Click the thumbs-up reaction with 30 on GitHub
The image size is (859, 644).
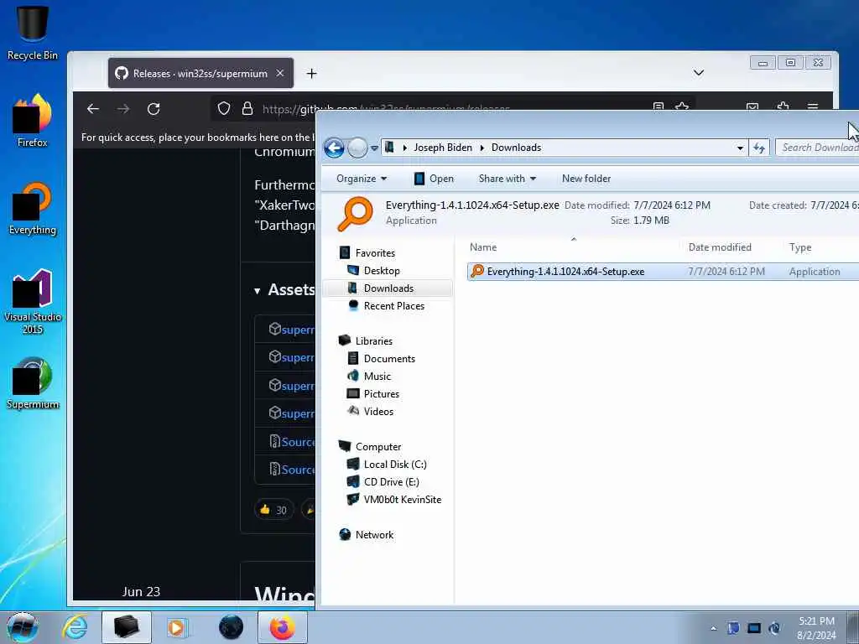click(273, 510)
